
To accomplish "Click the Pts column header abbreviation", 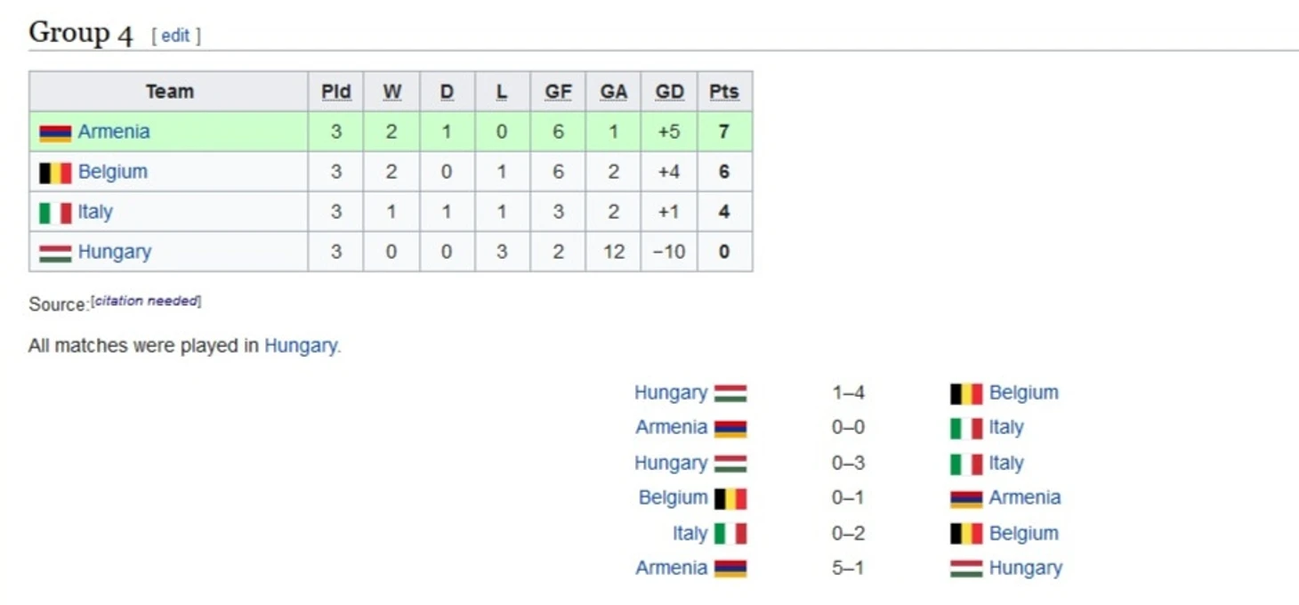I will 724,92.
